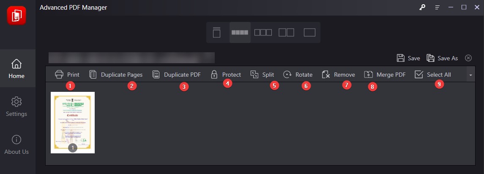Expand the toolbar overflow dropdown arrow

tap(470, 75)
